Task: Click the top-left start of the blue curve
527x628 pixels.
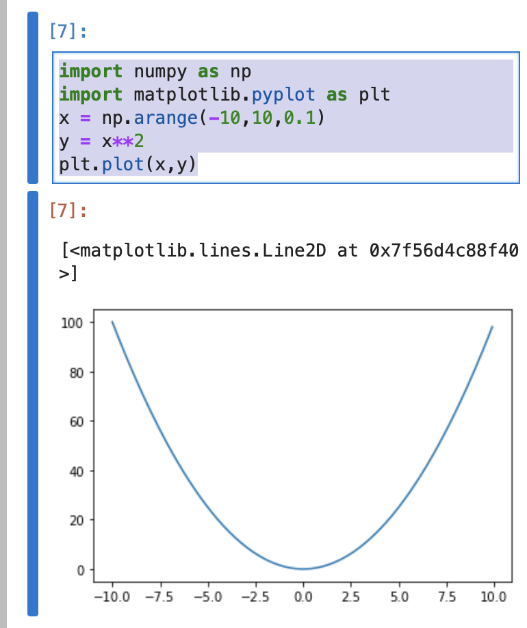Action: tap(113, 322)
